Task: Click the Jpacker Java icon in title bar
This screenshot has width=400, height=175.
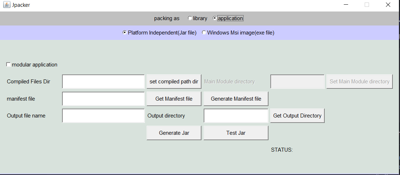Action: point(6,5)
